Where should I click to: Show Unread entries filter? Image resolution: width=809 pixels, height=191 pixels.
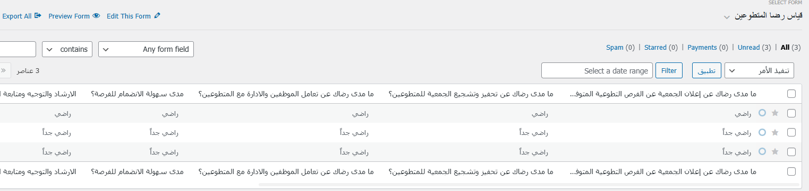748,48
